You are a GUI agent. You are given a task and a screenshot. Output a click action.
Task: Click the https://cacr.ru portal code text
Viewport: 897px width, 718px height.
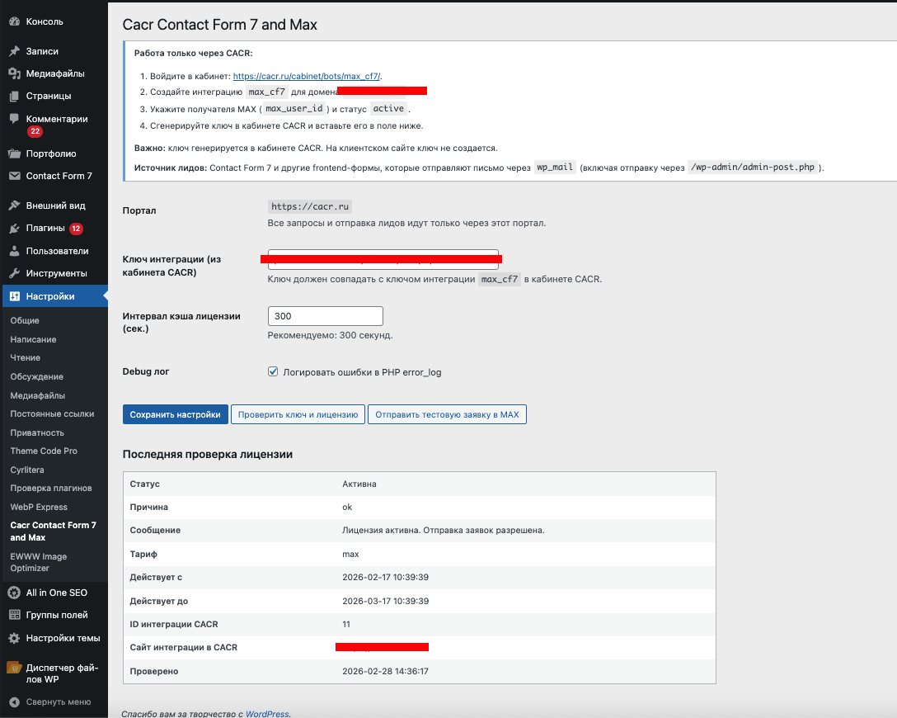[x=309, y=206]
